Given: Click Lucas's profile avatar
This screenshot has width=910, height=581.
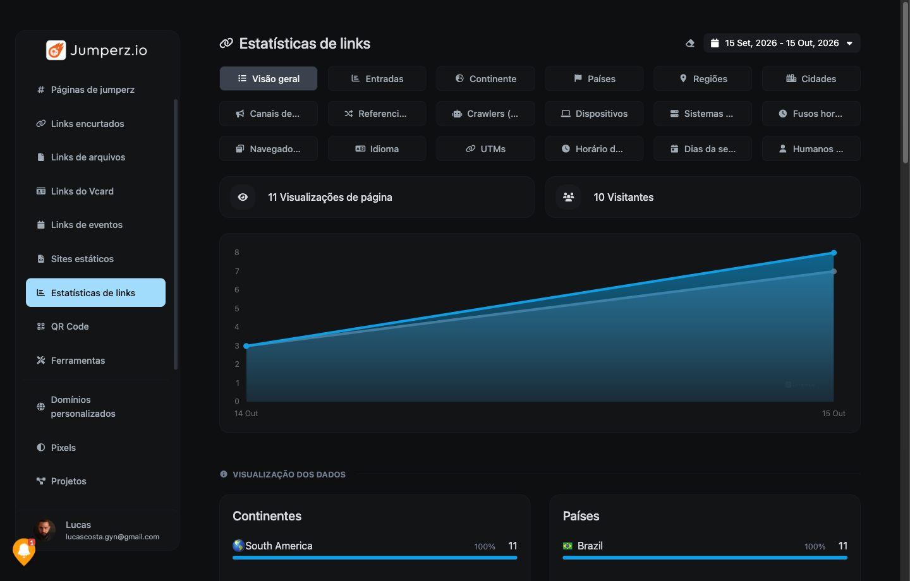Looking at the screenshot, I should point(45,530).
